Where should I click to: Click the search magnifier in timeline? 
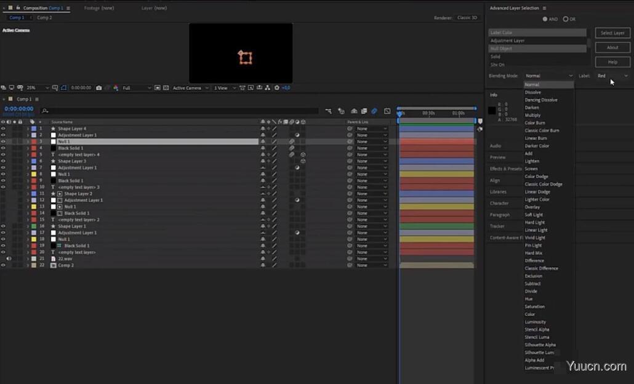pos(45,111)
